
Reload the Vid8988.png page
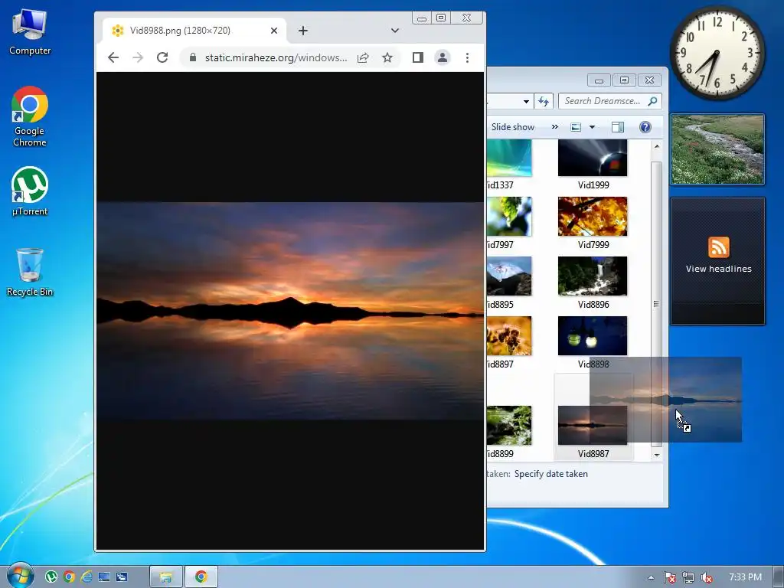pos(162,57)
